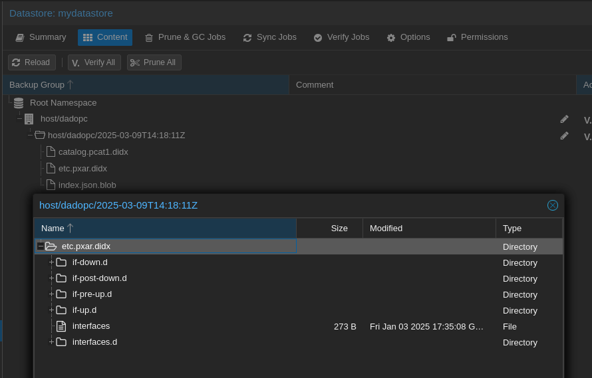Expand the if-down.d directory
The width and height of the screenshot is (592, 378).
coord(51,262)
